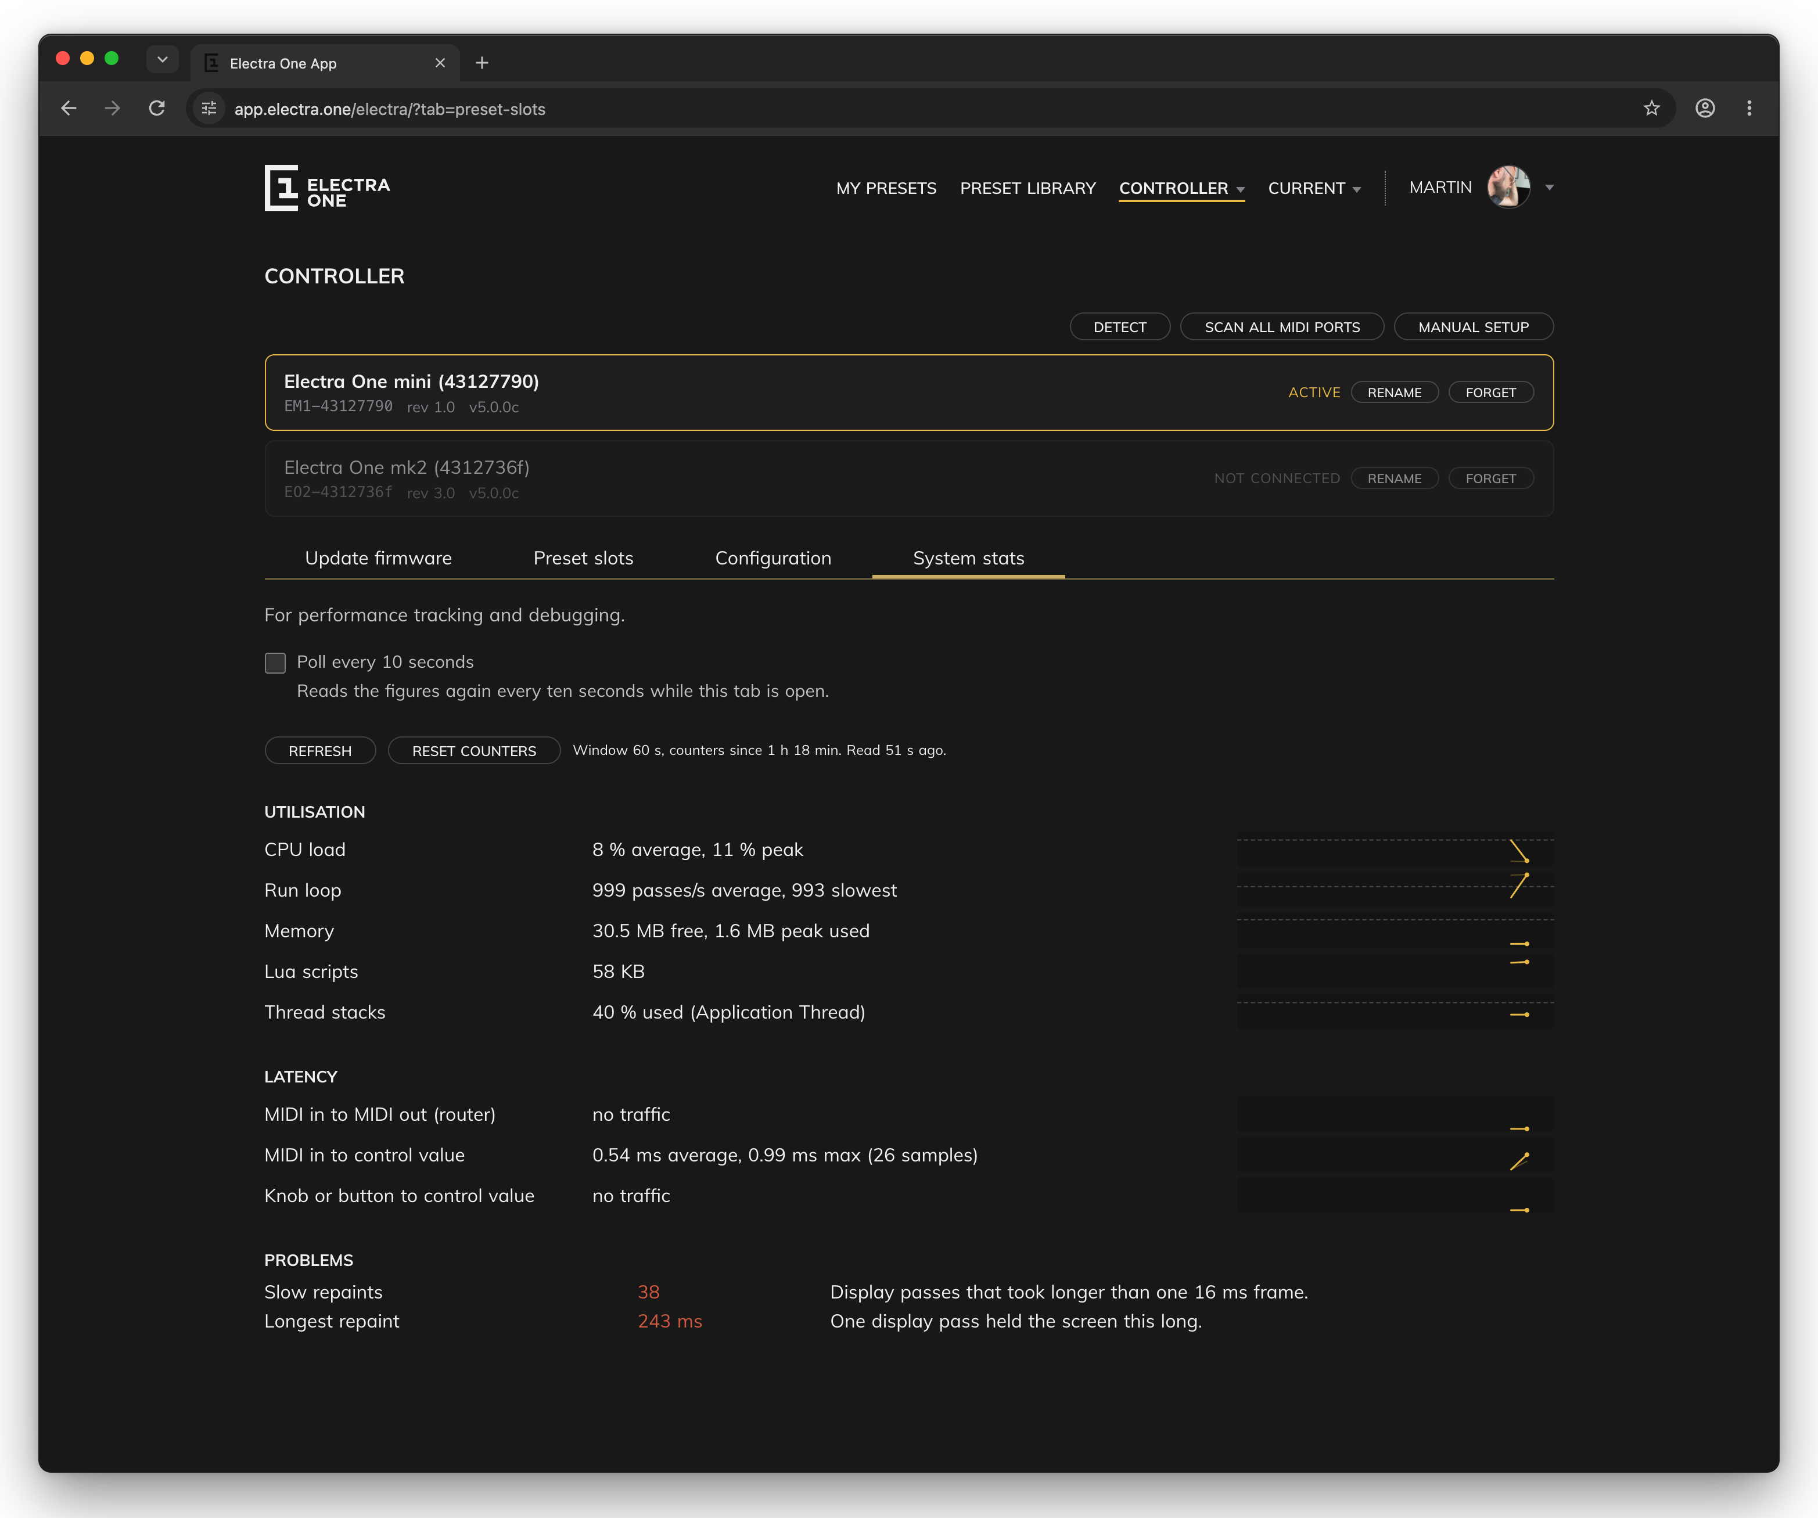Open the tab search dropdown
Screen dimensions: 1818x1518
point(162,59)
